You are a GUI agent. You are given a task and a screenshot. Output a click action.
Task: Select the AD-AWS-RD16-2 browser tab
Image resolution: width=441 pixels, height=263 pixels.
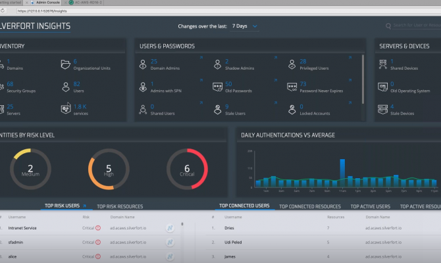86,3
